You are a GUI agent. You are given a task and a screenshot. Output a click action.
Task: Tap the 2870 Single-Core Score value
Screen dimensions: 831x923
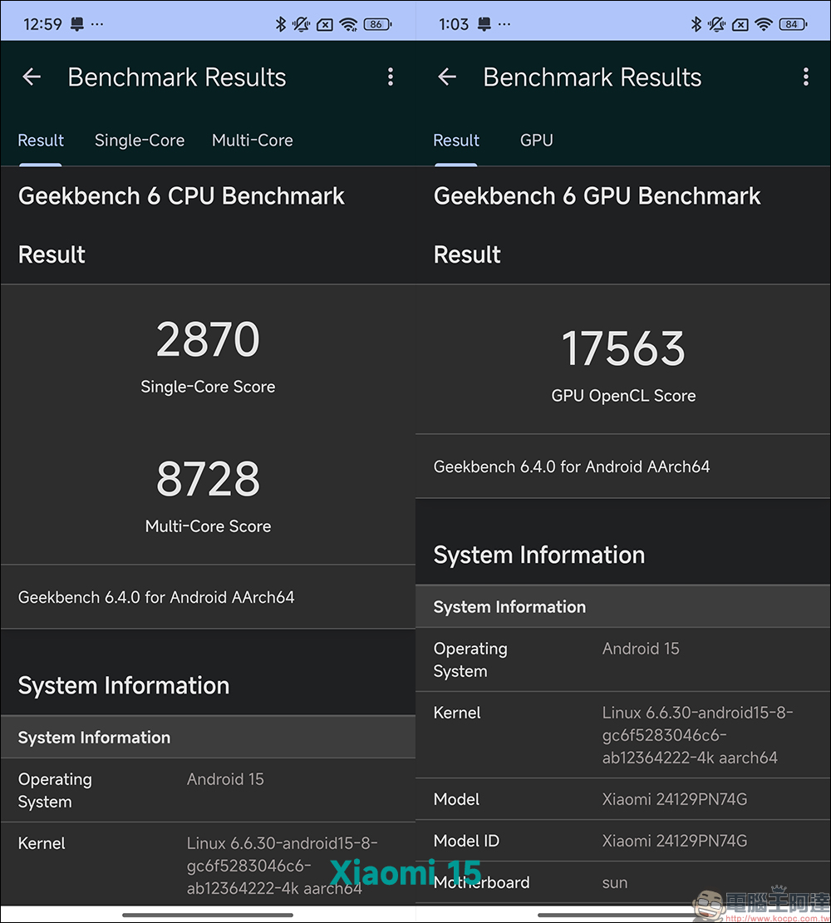[208, 339]
